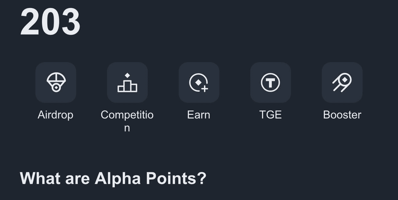Launch the Booster rocket icon
The height and width of the screenshot is (200, 398).
click(342, 82)
